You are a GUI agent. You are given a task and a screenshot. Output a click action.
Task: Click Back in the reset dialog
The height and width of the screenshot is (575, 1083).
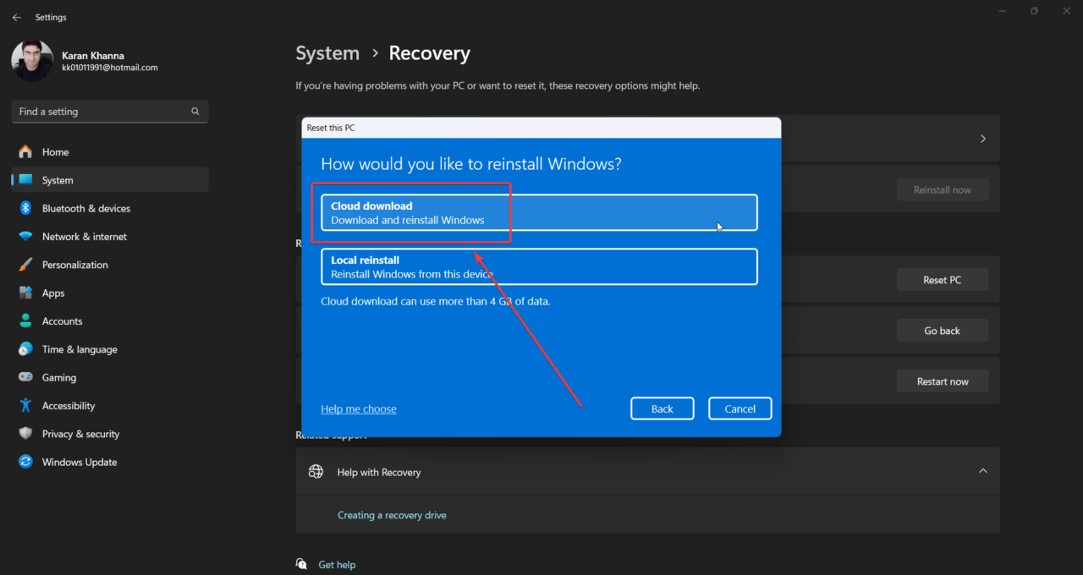click(662, 408)
